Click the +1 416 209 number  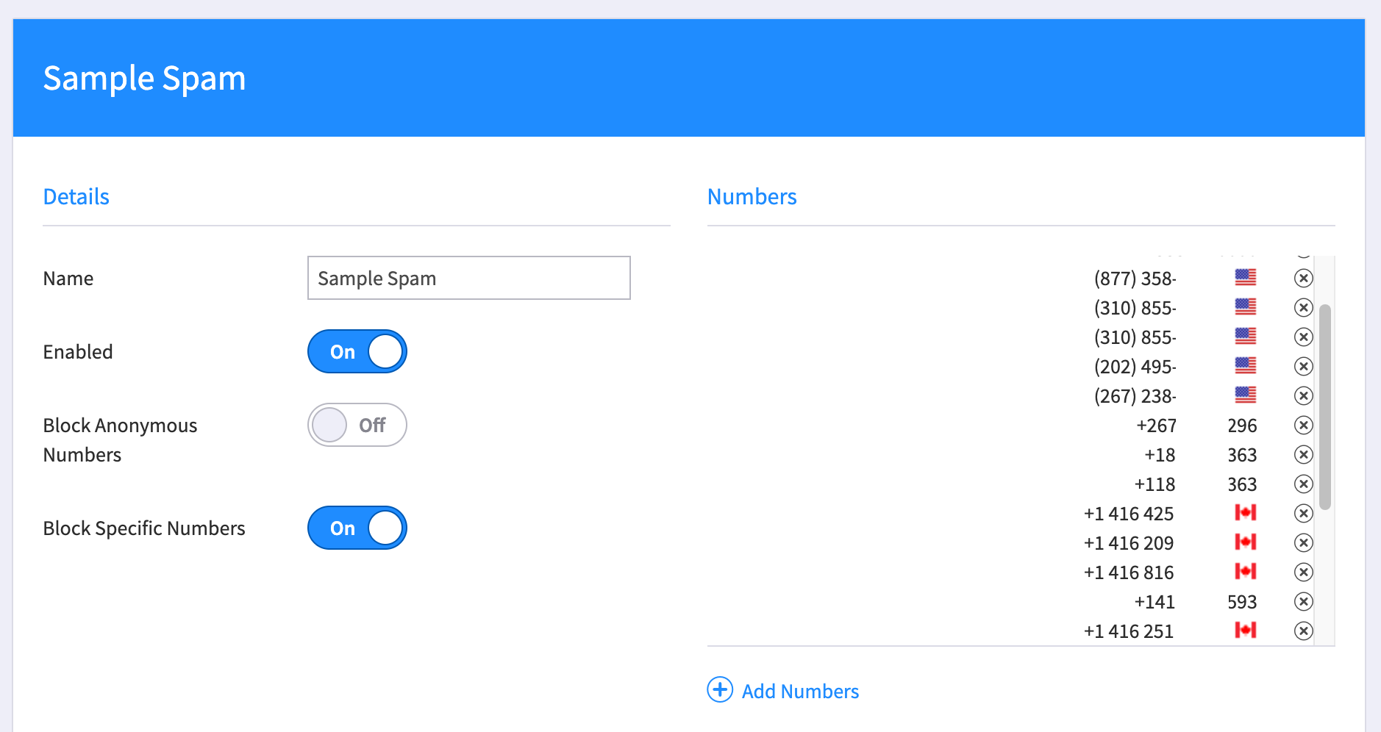(1129, 542)
